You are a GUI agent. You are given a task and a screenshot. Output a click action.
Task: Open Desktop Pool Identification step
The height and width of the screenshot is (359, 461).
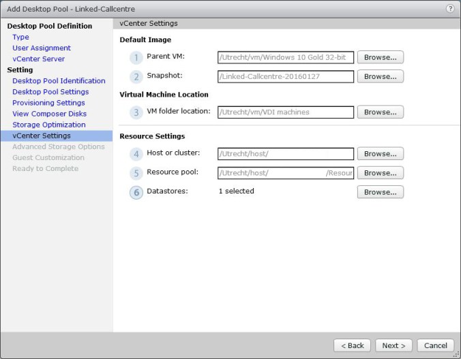coord(59,81)
